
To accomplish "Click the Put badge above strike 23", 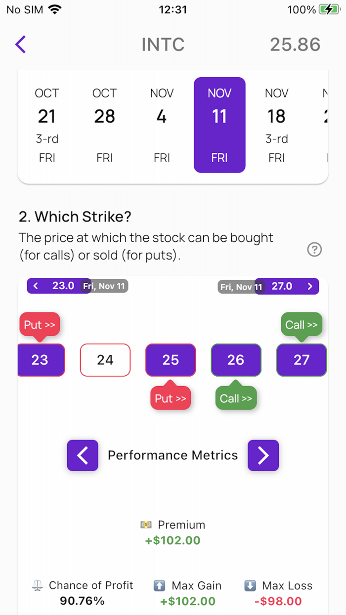I will pos(39,324).
